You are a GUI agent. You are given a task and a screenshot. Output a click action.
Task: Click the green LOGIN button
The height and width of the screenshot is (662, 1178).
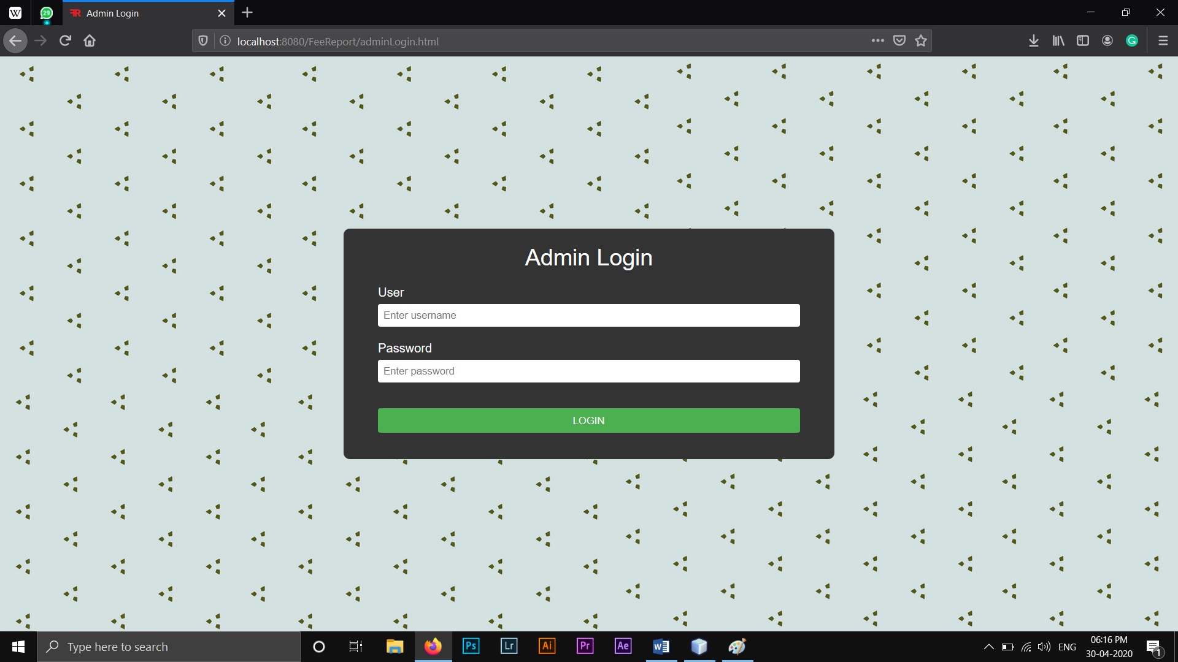[x=588, y=420]
